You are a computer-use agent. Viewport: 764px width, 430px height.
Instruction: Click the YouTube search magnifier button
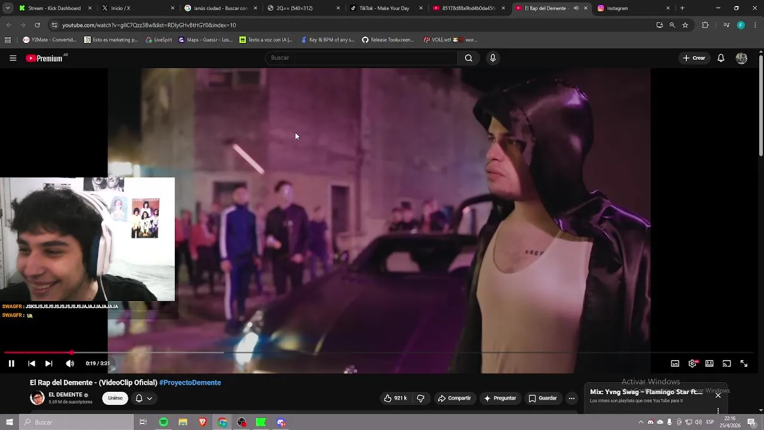tap(469, 58)
